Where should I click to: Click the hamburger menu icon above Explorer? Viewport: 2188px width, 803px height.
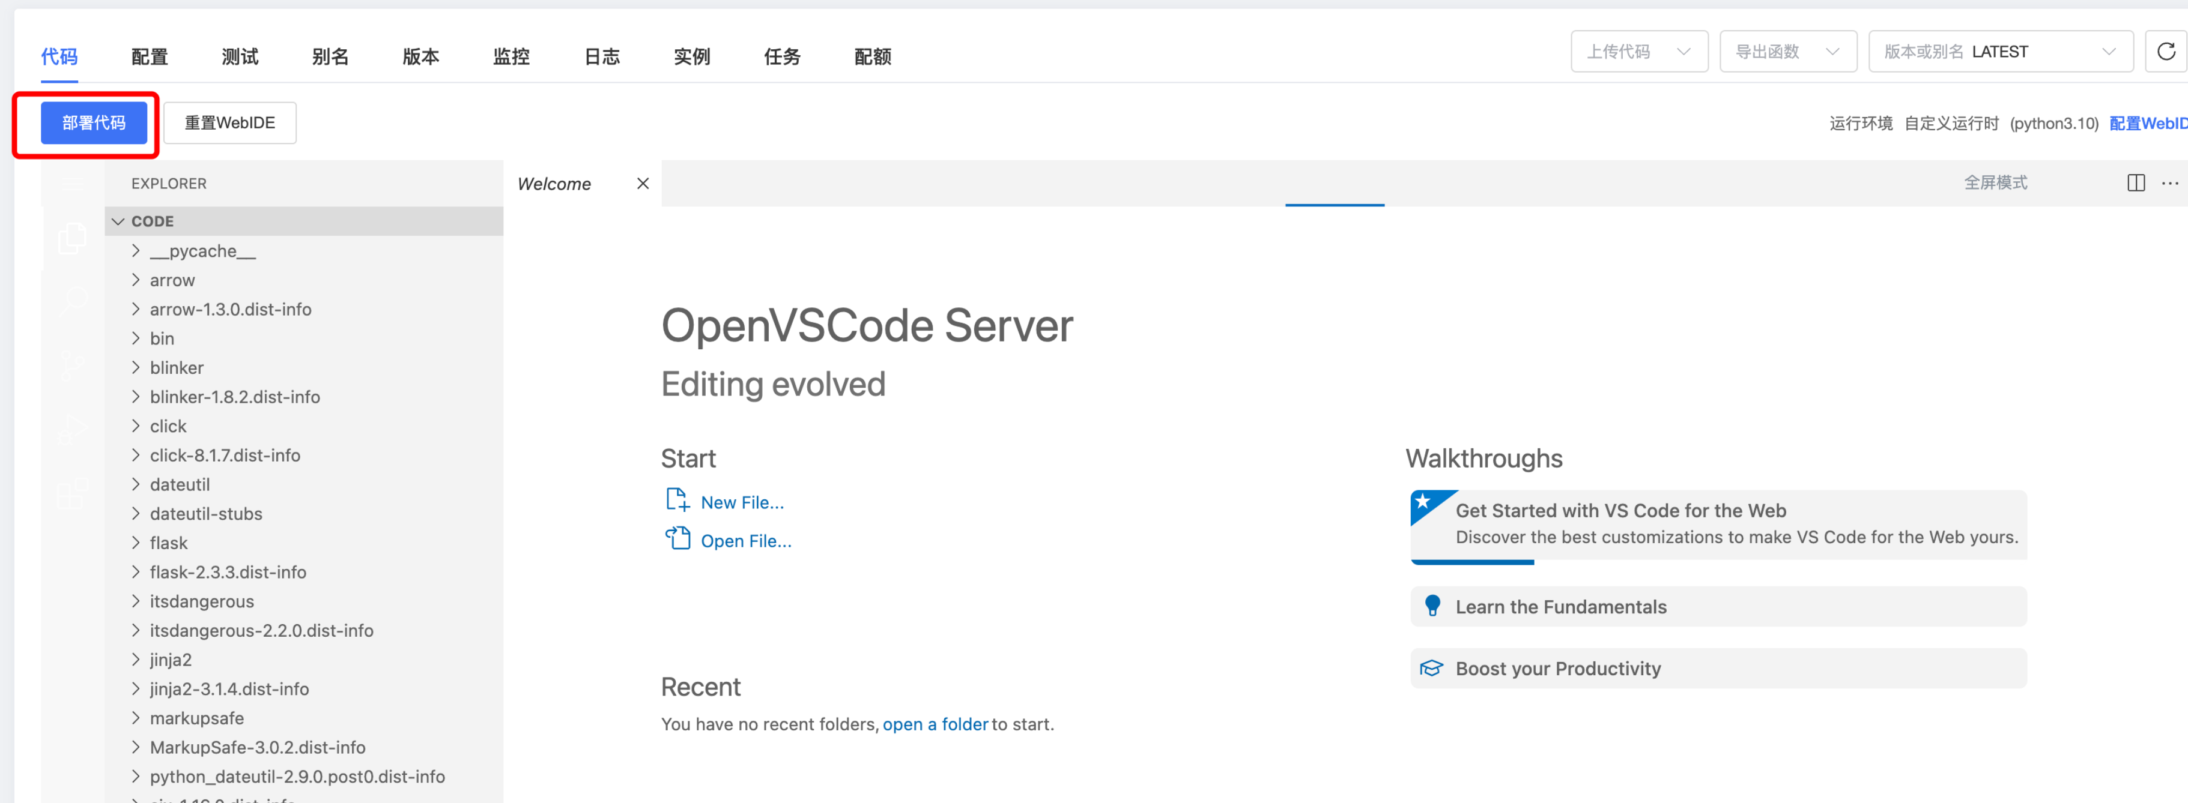click(x=72, y=184)
